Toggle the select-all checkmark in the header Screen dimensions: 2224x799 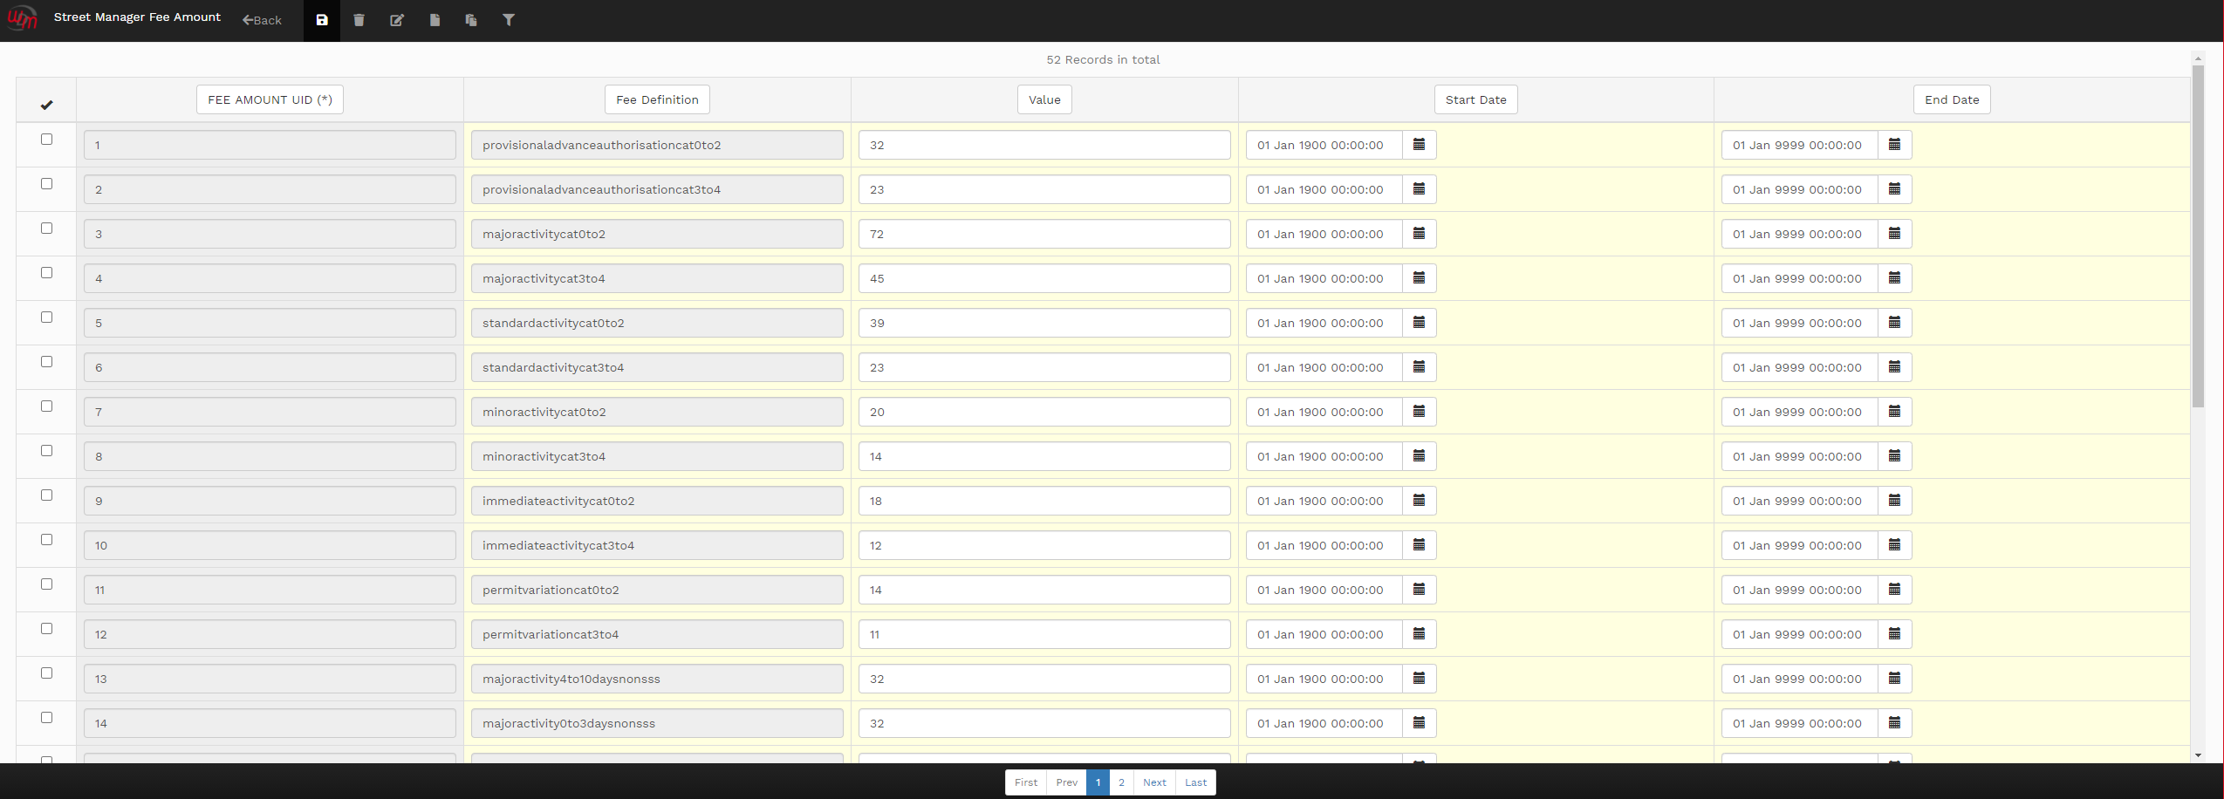click(x=47, y=105)
